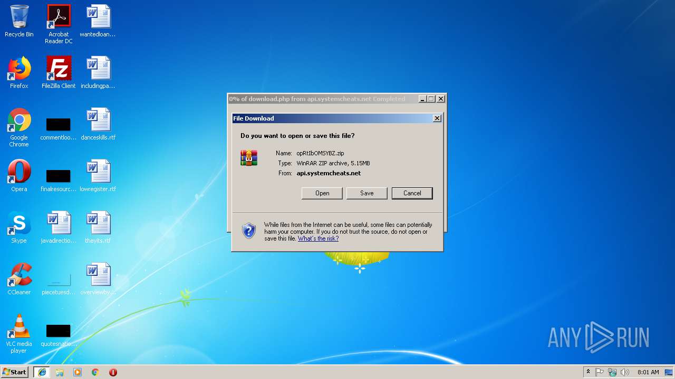Click file name opRtIbOMSYBZ.zip text

320,153
